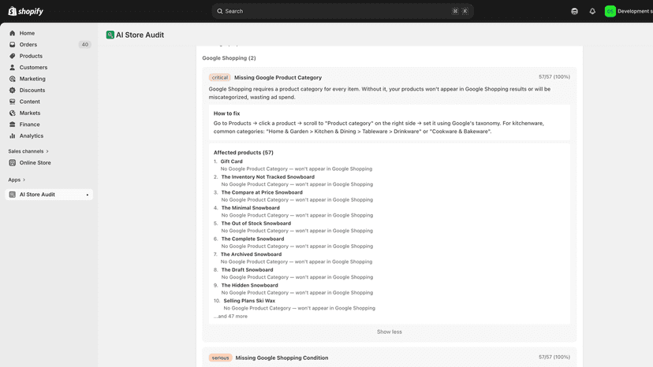Open the Home menu item
The height and width of the screenshot is (367, 653).
click(27, 33)
